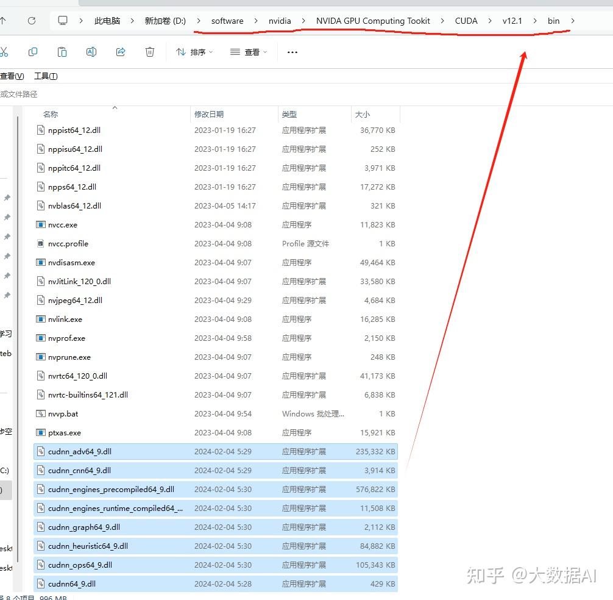This screenshot has height=600, width=613.
Task: Expand the chevron after CUDA breadcrumb
Action: pos(489,20)
